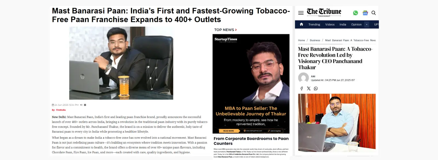The image size is (438, 160).
Task: Share the article on X
Action: [309, 88]
